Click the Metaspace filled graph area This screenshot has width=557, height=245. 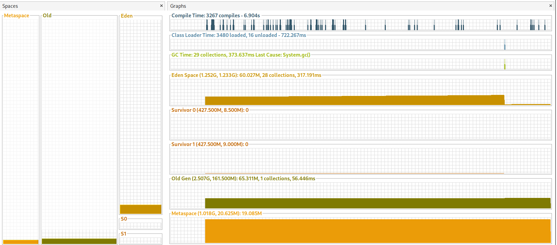(x=378, y=231)
